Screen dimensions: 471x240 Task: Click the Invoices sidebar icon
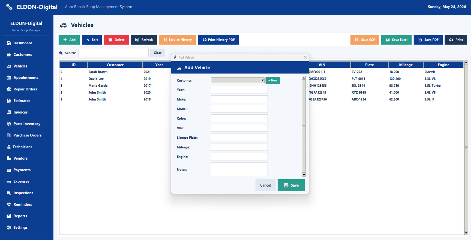9,112
